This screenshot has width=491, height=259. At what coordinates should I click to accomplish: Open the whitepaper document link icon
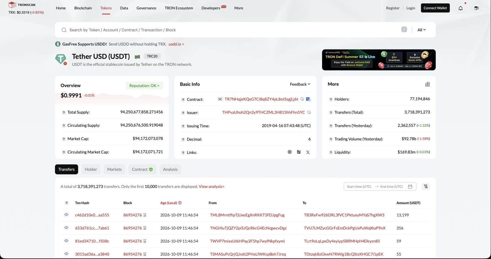299,152
